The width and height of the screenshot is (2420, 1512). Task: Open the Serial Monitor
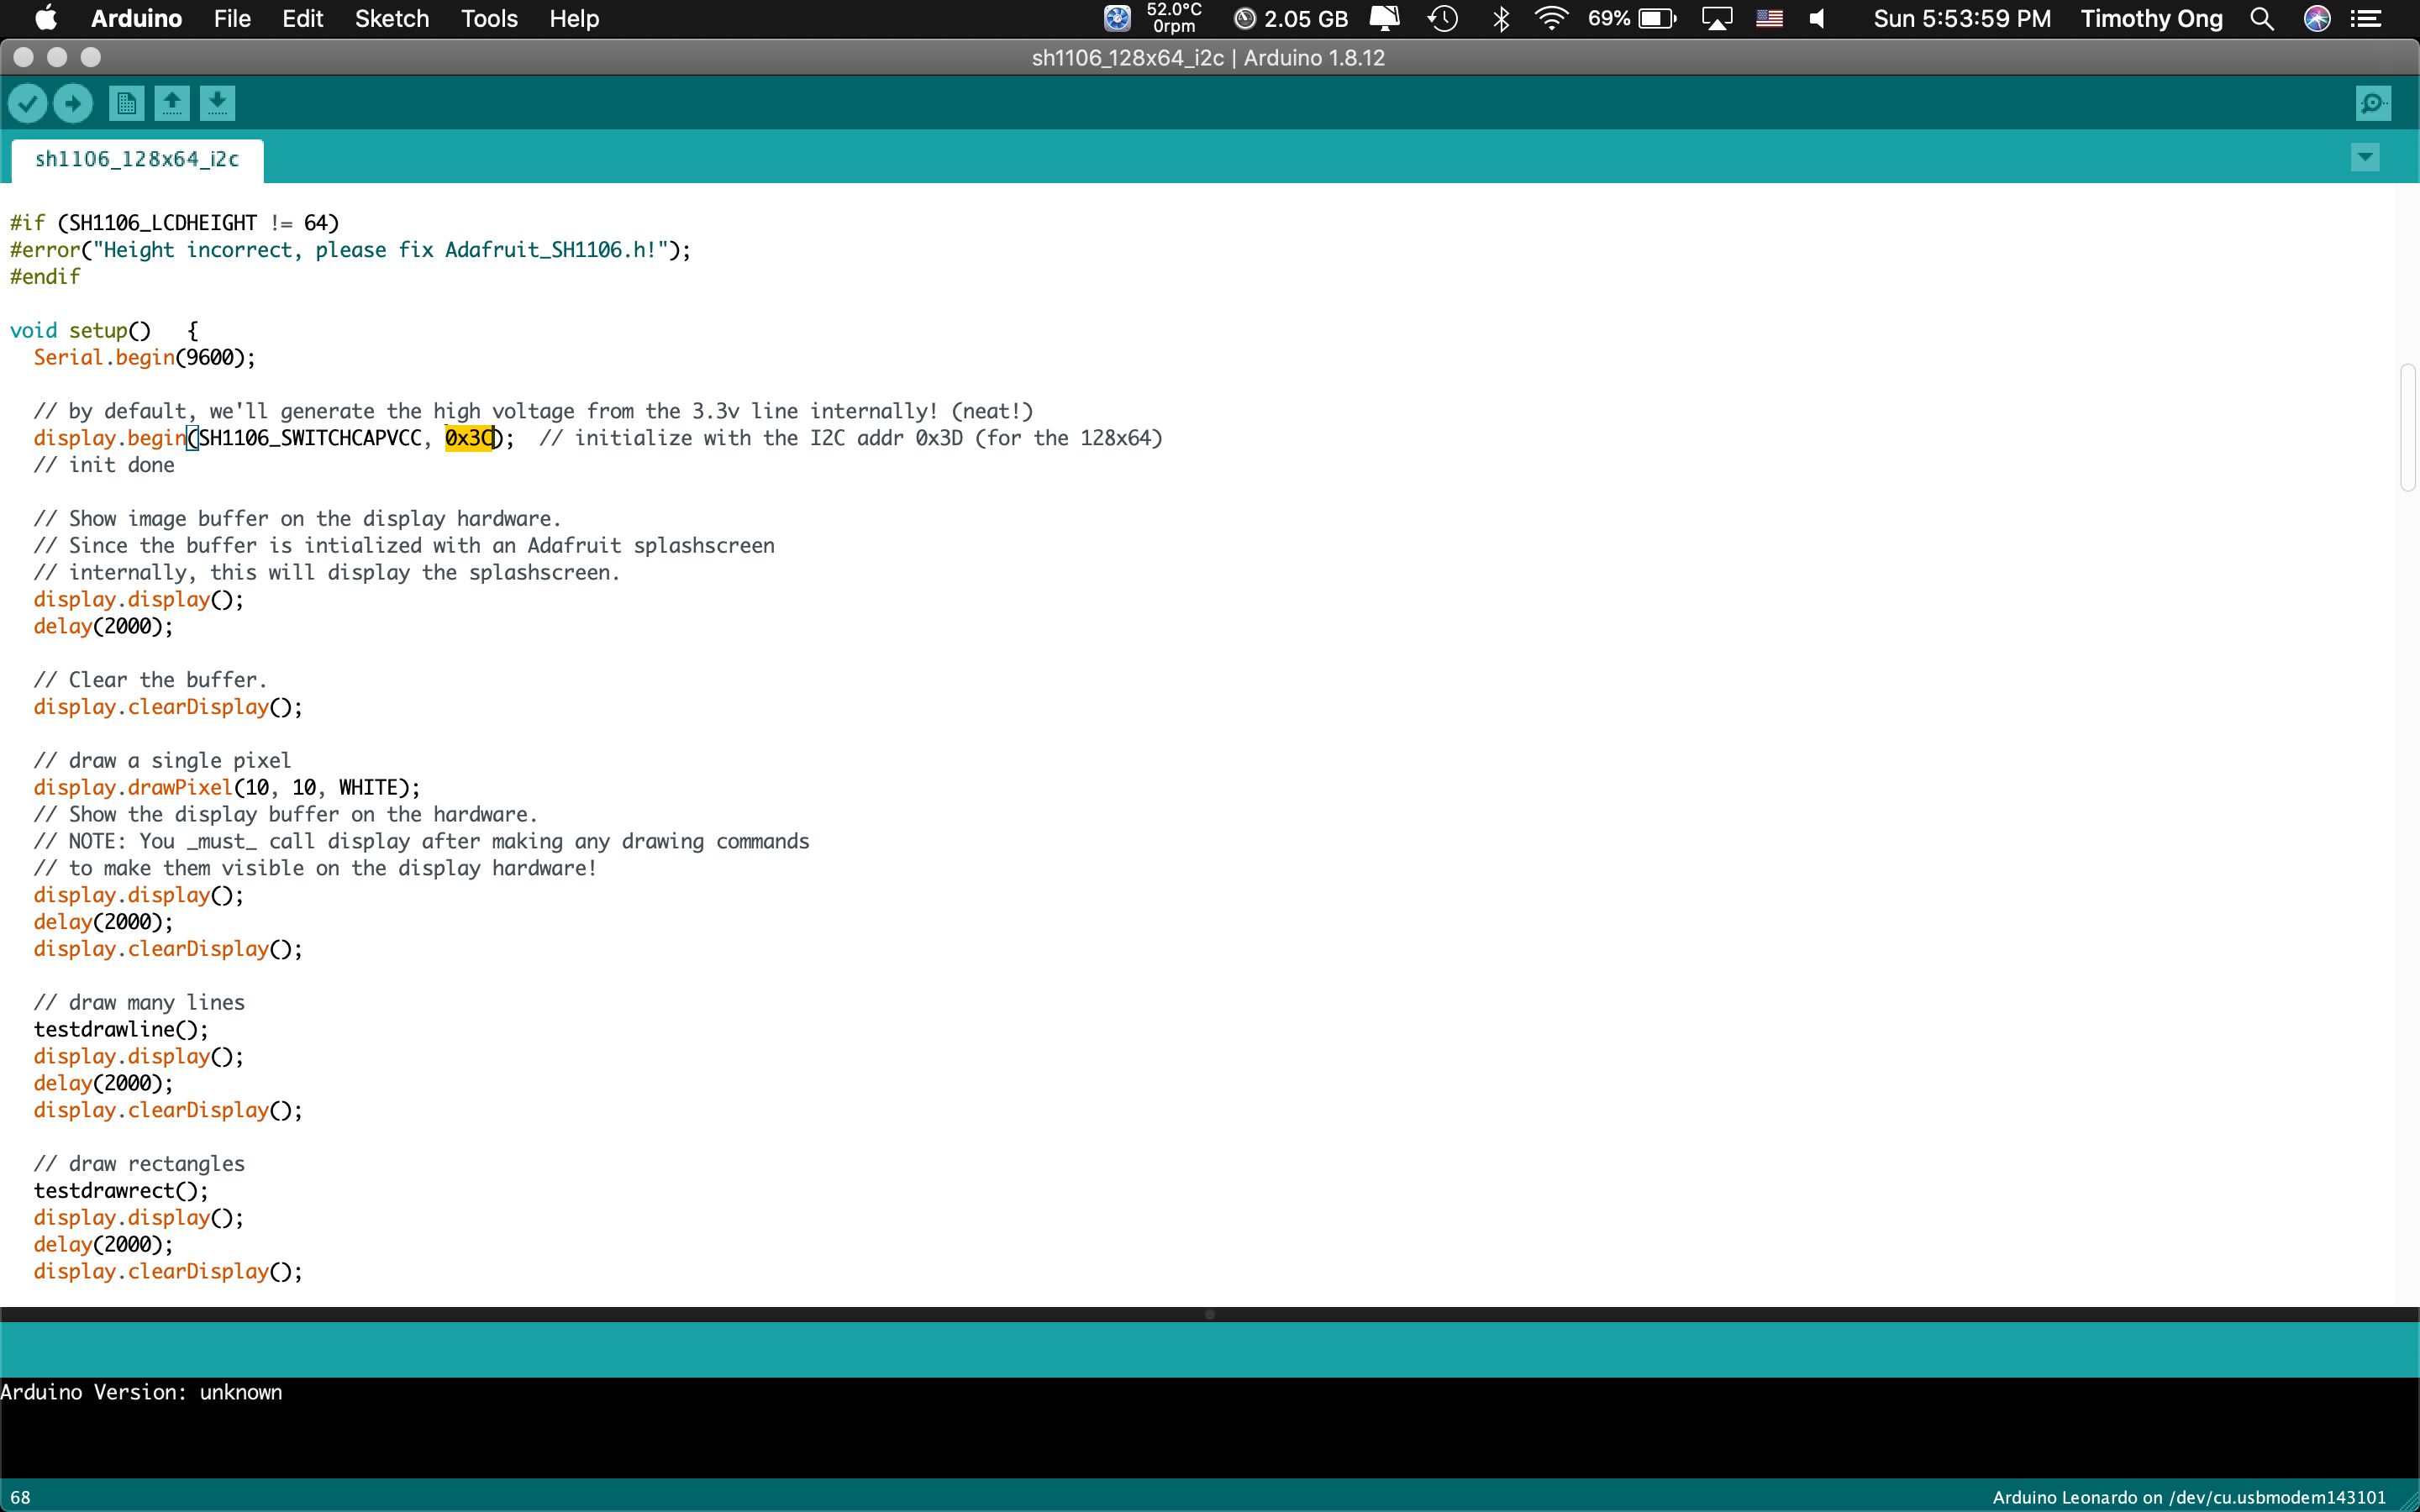(x=2372, y=102)
